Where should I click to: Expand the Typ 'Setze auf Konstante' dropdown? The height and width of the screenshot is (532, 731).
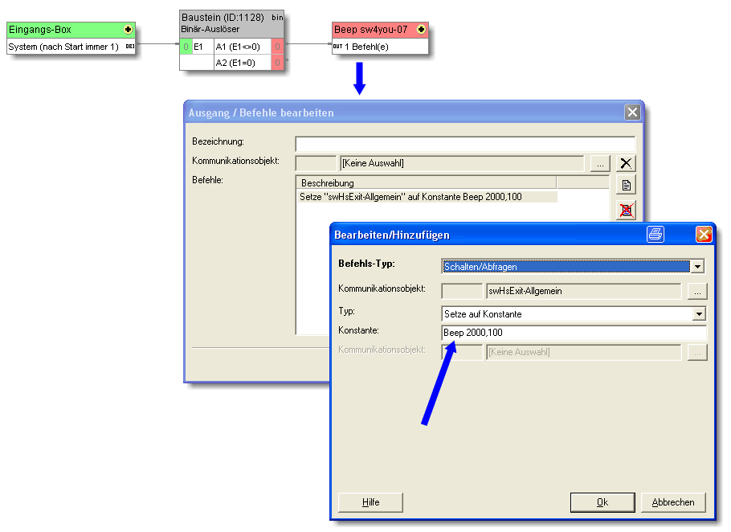[698, 314]
